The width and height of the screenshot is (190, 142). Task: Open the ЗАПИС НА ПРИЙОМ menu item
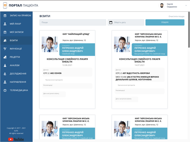coord(17,15)
